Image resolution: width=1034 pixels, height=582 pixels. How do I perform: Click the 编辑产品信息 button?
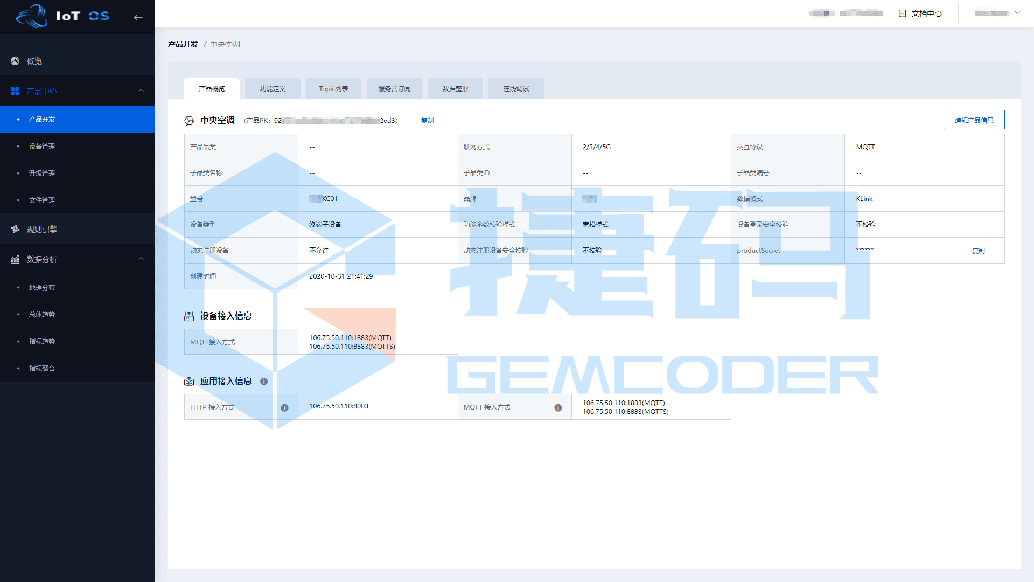[974, 120]
